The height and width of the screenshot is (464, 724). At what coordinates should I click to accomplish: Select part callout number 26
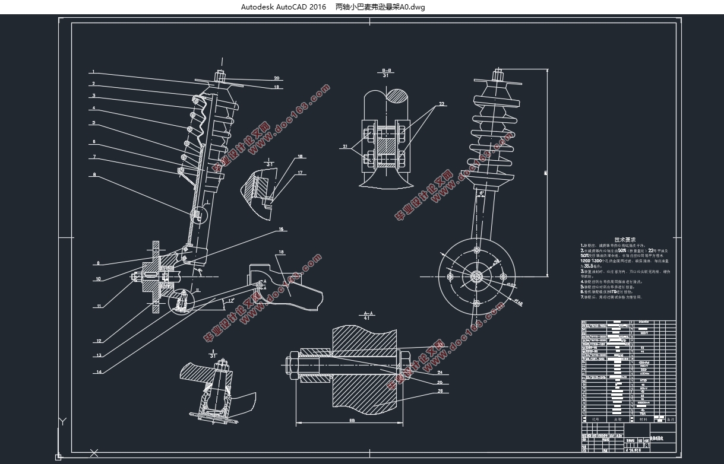tap(440, 390)
